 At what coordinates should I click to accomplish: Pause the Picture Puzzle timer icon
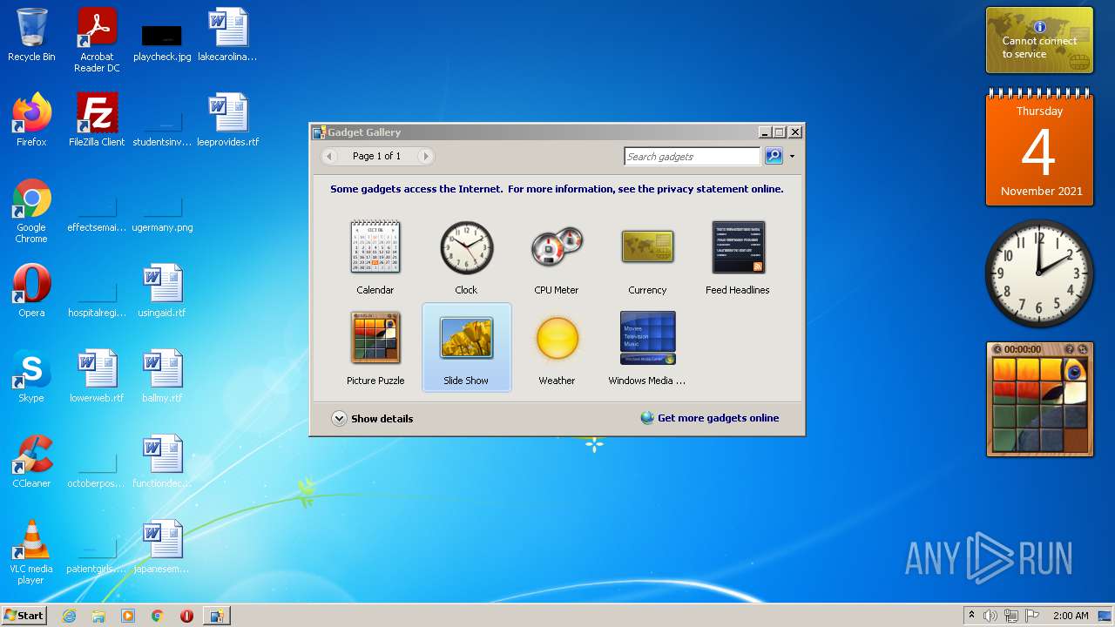pyautogui.click(x=998, y=349)
